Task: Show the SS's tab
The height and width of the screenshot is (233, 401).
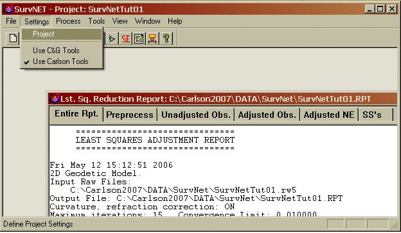Action: pos(375,115)
